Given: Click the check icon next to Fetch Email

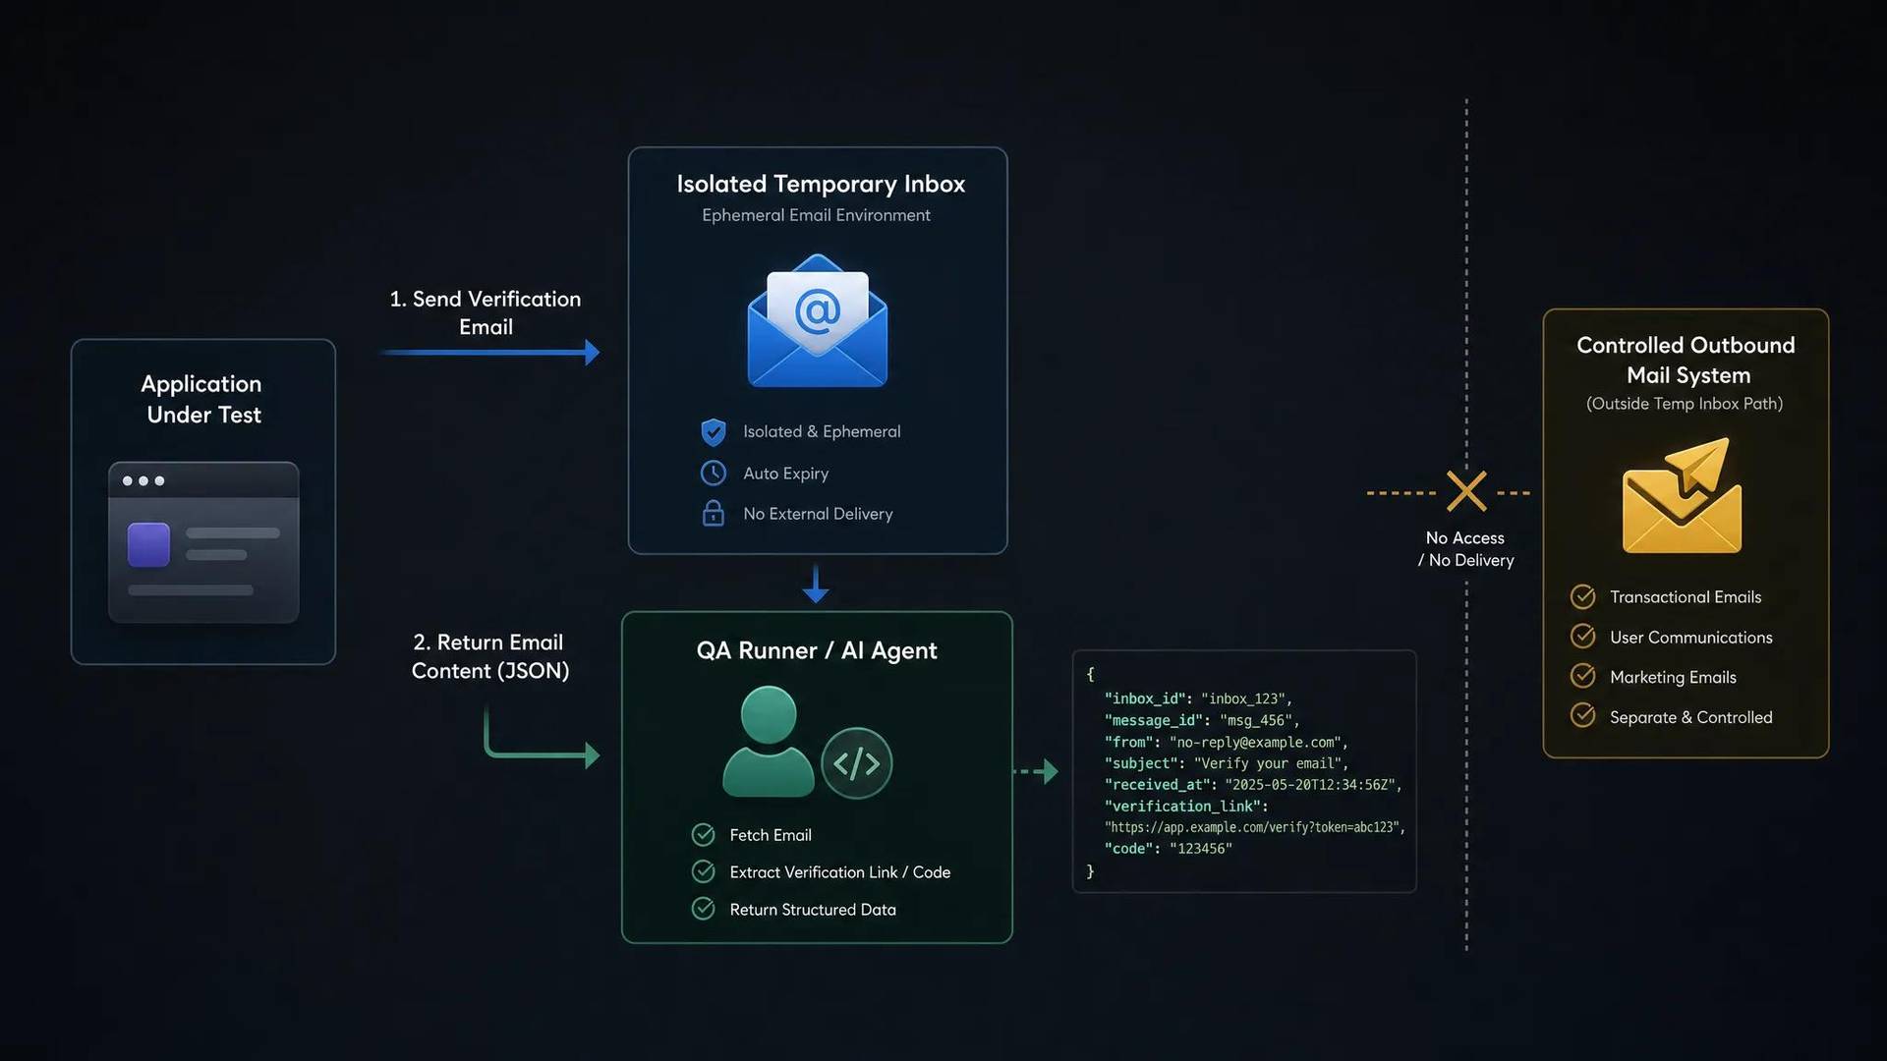Looking at the screenshot, I should (704, 834).
